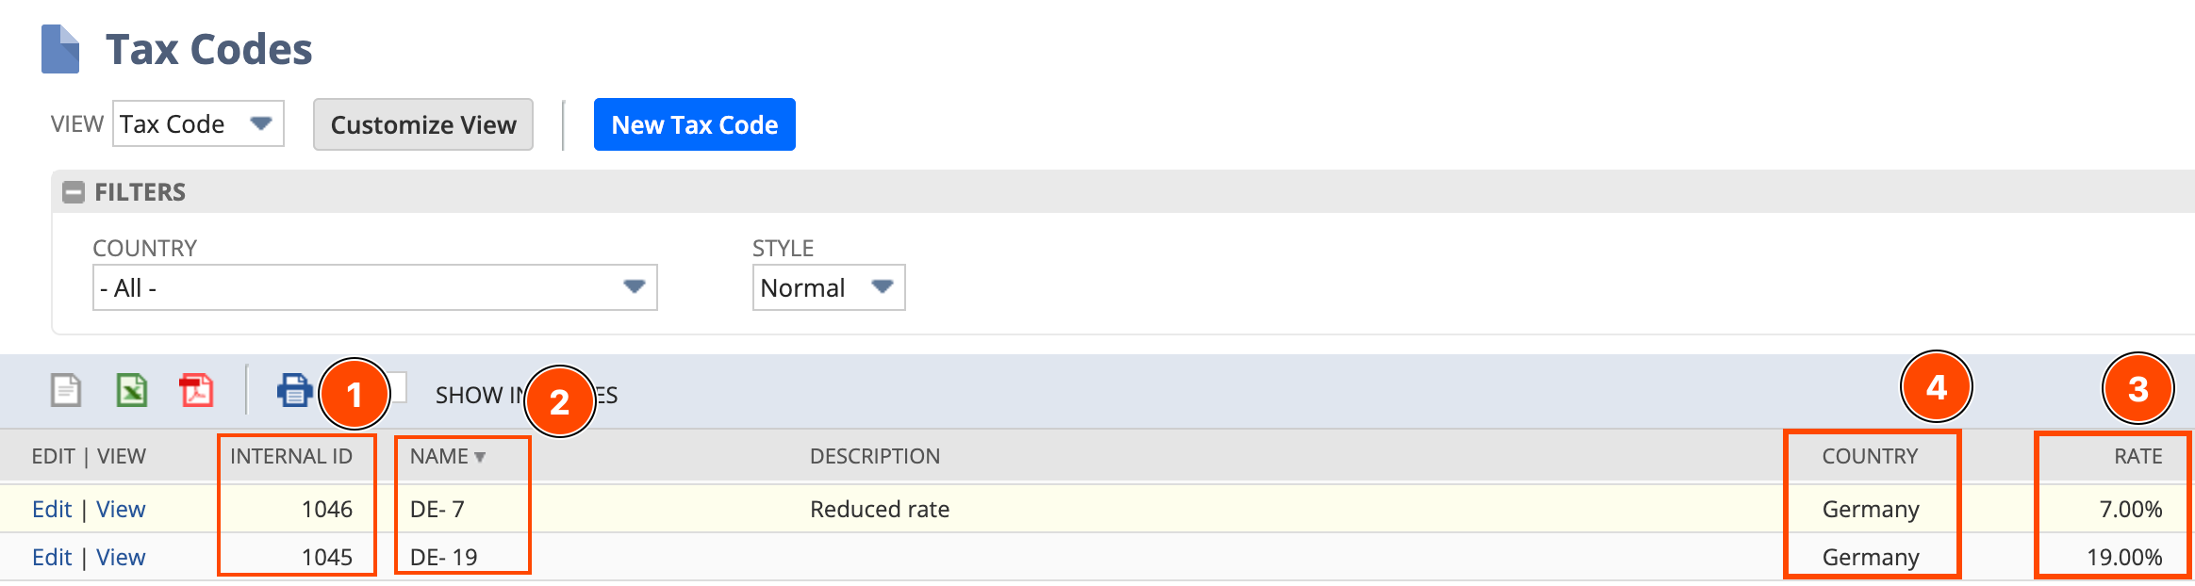Click the Customize View button
This screenshot has width=2195, height=586.
click(422, 124)
